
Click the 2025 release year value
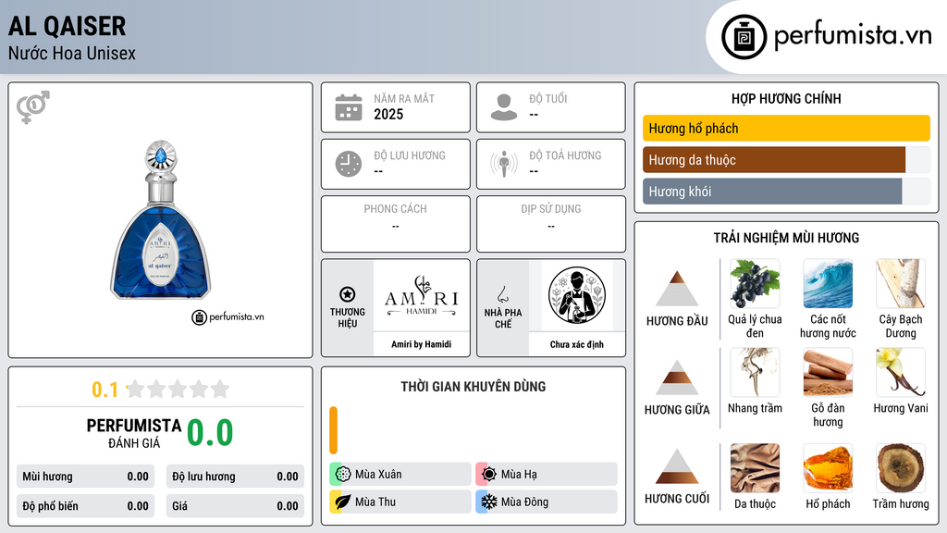pos(388,114)
